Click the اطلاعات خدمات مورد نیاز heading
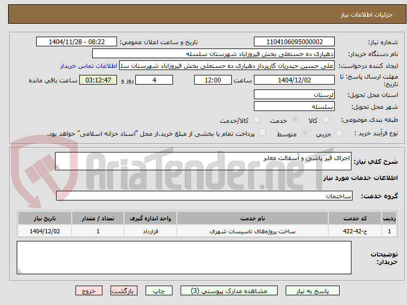The height and width of the screenshot is (305, 407). [x=360, y=178]
